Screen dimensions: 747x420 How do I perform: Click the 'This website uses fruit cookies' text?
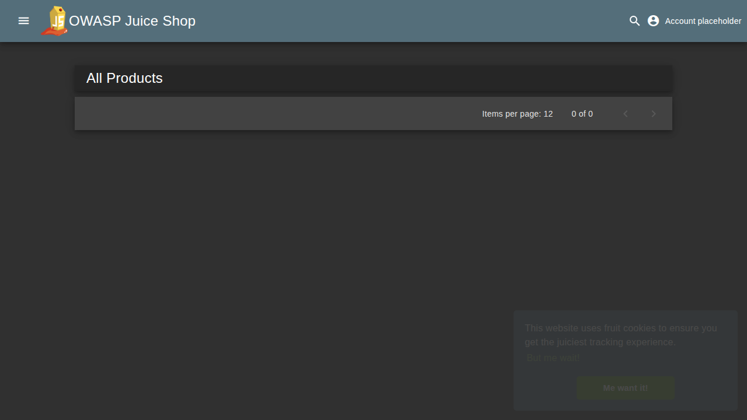coord(620,328)
